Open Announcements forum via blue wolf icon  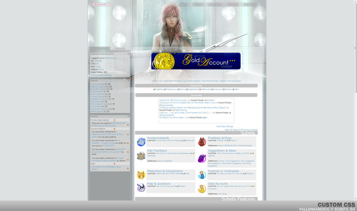(141, 142)
